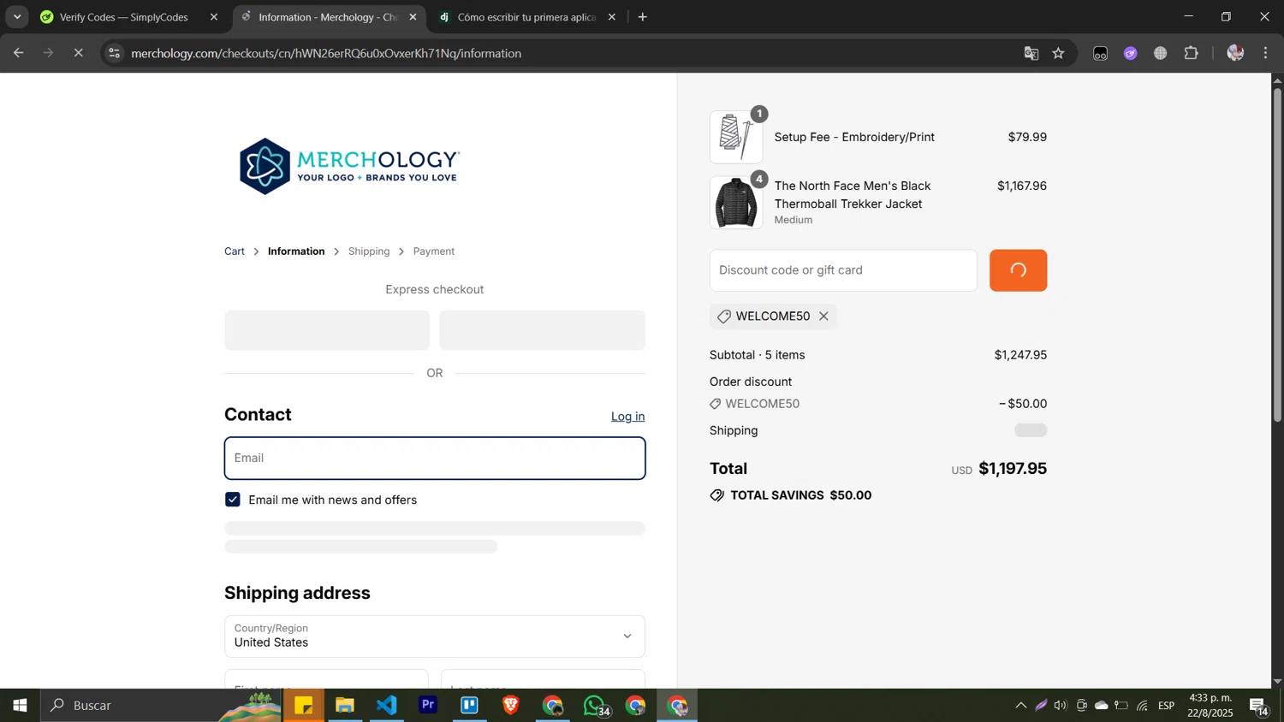This screenshot has height=722, width=1284.
Task: Open File Explorer from the taskbar
Action: click(345, 706)
